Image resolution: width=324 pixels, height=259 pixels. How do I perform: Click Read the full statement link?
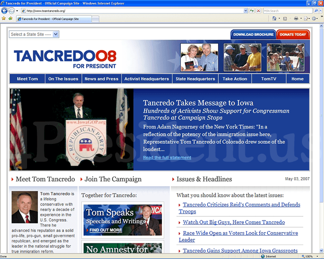point(167,157)
